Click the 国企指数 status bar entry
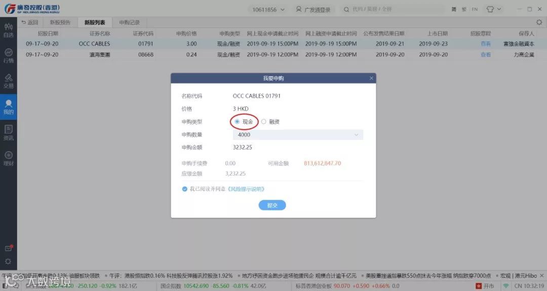Viewport: 547px width, 291px height. click(x=213, y=286)
